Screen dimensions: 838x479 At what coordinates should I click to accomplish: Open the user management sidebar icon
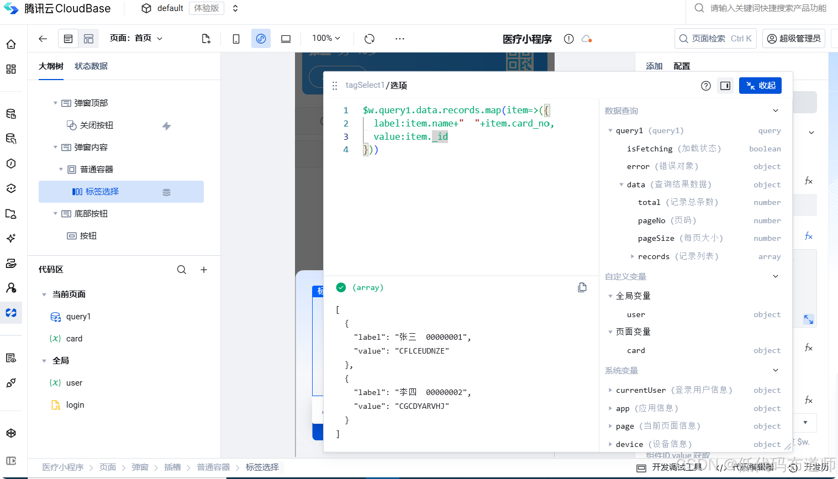pos(11,288)
